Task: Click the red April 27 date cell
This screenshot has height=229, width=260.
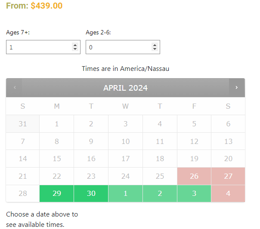Action: [228, 176]
